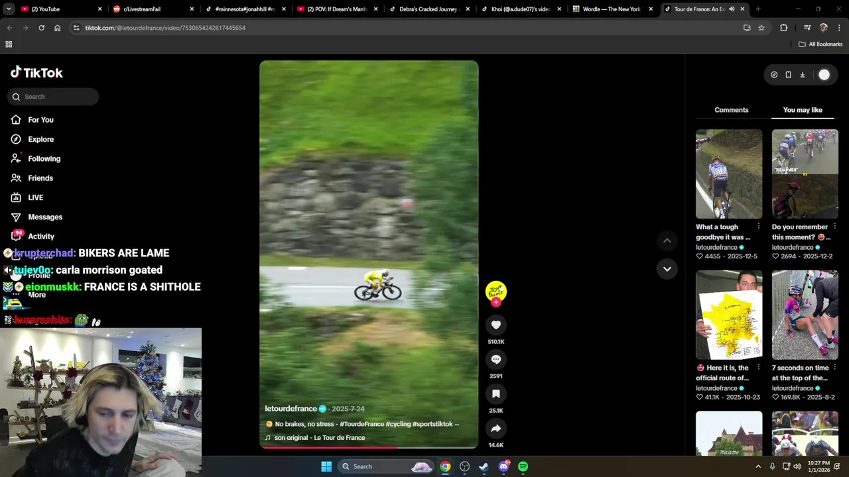Go to next video with down chevron
Image resolution: width=849 pixels, height=477 pixels.
pos(667,268)
